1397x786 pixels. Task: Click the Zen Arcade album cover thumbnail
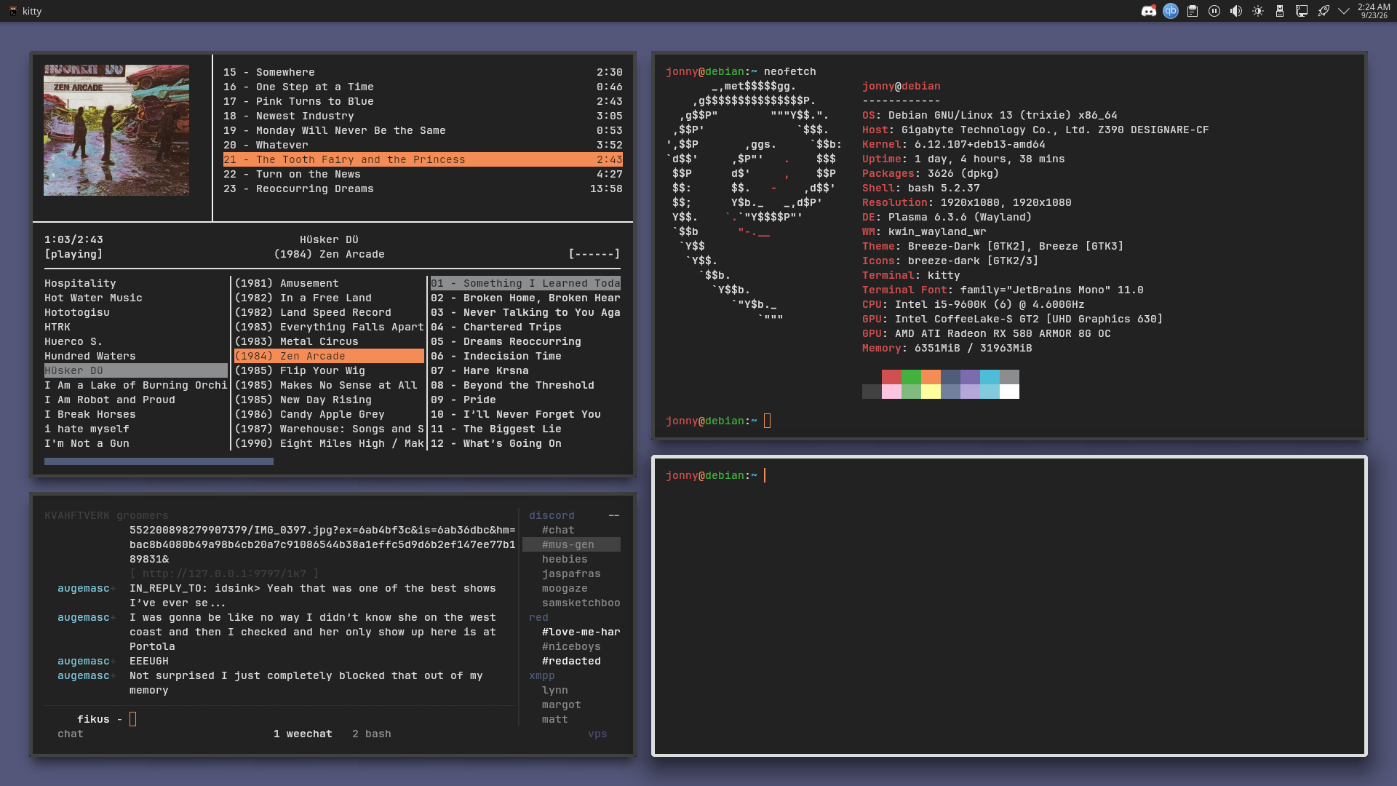click(x=116, y=130)
